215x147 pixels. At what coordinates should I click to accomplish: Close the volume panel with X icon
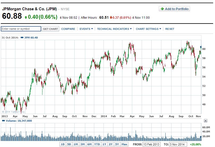tap(205, 121)
